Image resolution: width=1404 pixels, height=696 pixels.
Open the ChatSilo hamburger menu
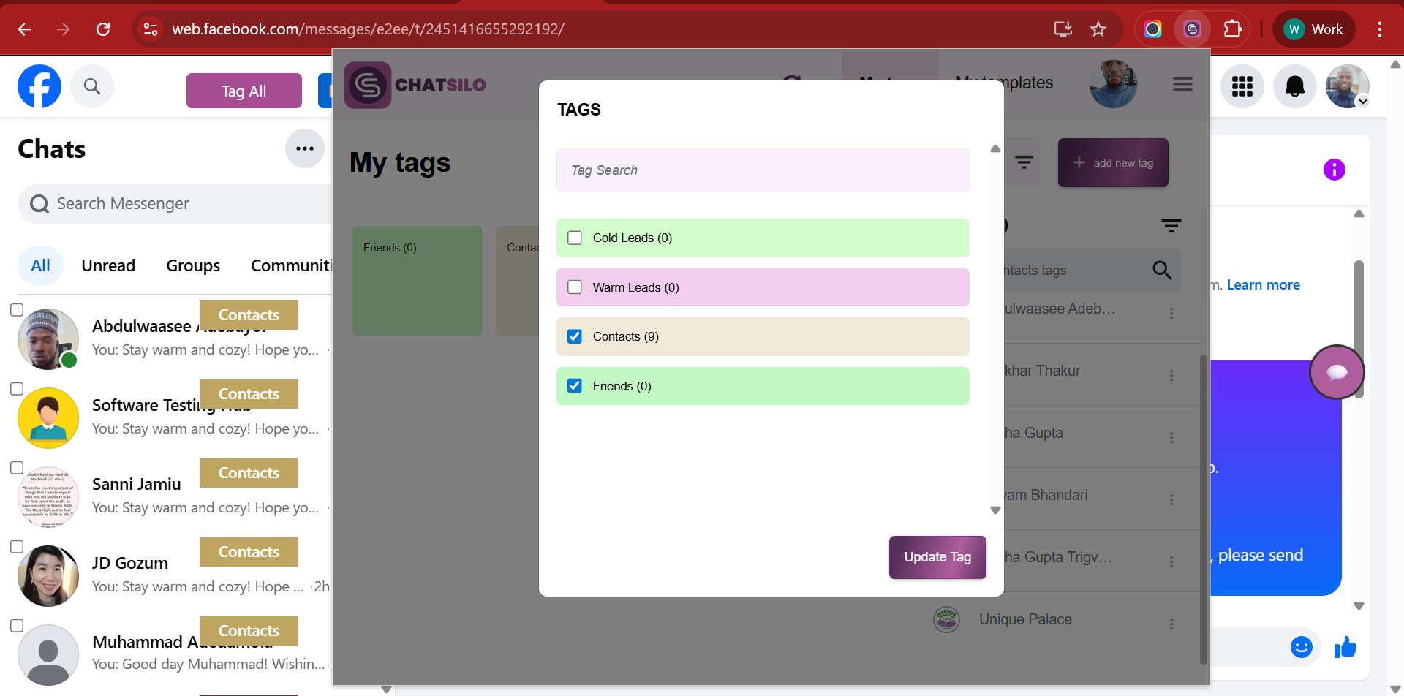tap(1182, 85)
